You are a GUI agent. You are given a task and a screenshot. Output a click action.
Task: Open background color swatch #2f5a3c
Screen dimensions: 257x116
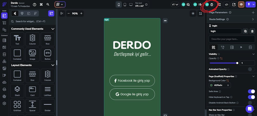coord(212,85)
